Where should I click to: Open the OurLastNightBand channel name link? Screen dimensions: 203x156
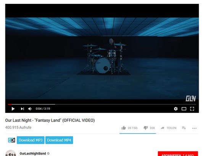(33, 154)
